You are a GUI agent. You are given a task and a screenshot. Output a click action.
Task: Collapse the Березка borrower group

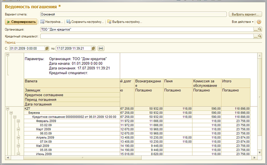coord(11,113)
